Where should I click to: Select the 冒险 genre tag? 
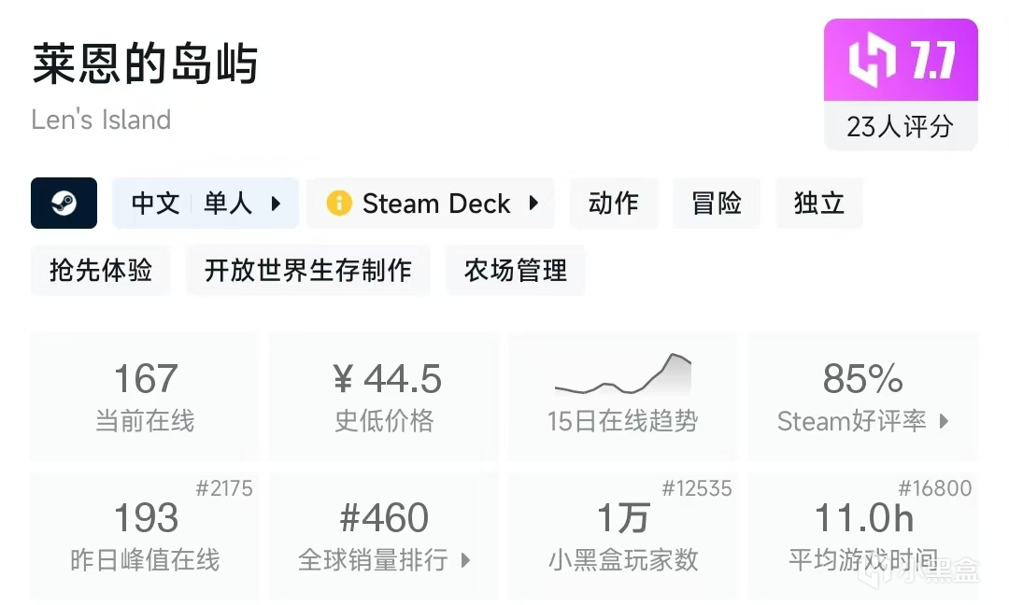(717, 204)
